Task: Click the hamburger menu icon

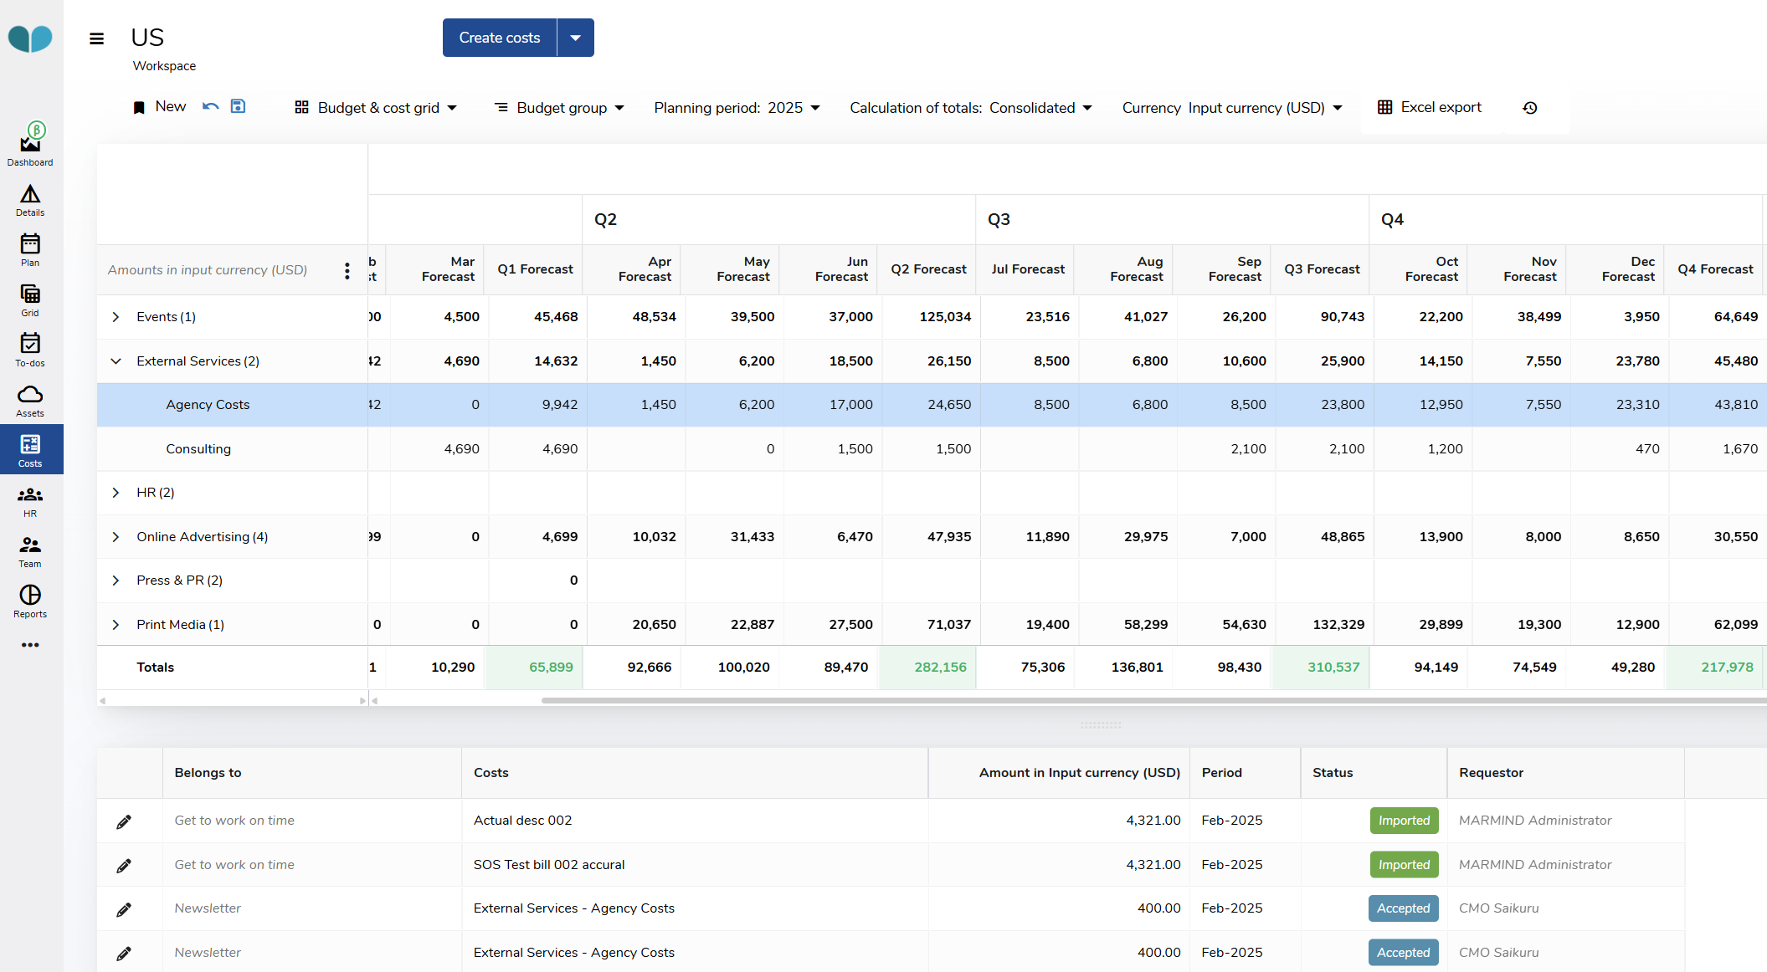Action: (97, 38)
